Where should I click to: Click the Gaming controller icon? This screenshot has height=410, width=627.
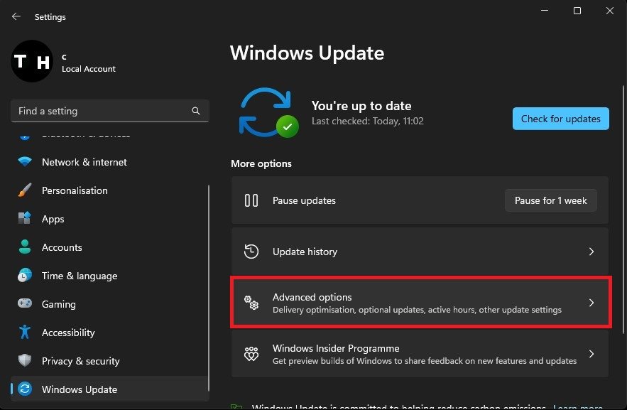click(25, 304)
